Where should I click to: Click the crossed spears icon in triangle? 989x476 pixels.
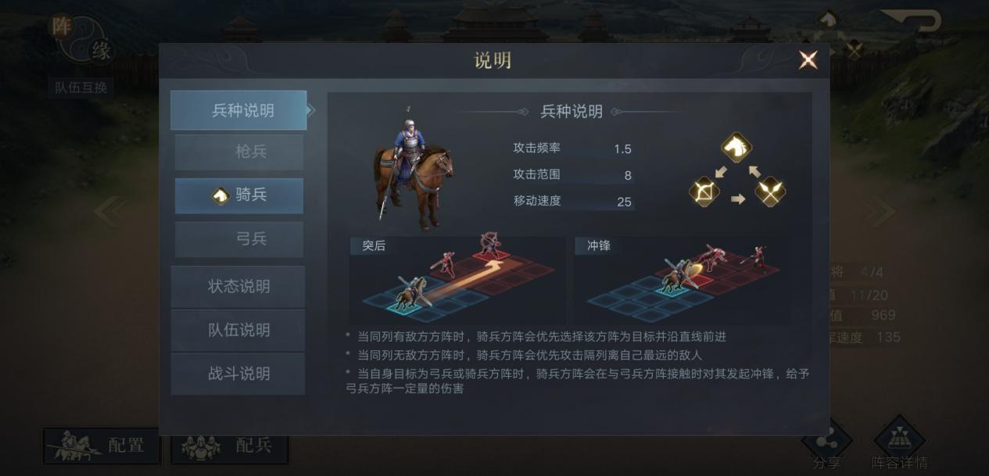[x=770, y=191]
